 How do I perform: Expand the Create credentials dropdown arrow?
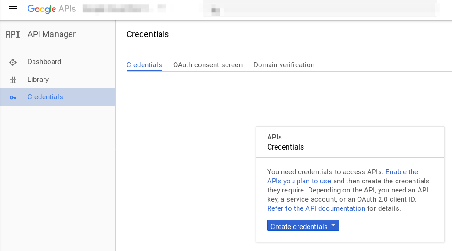click(333, 226)
